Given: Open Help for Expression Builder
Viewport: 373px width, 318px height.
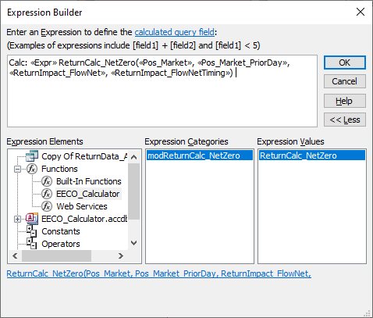Looking at the screenshot, I should (345, 101).
